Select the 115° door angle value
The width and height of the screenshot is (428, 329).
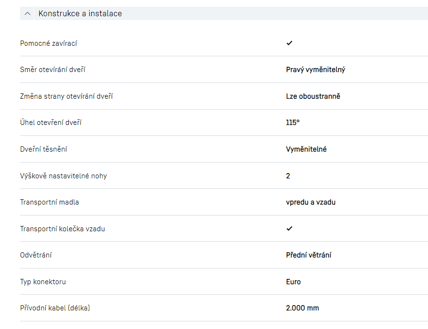(x=292, y=123)
